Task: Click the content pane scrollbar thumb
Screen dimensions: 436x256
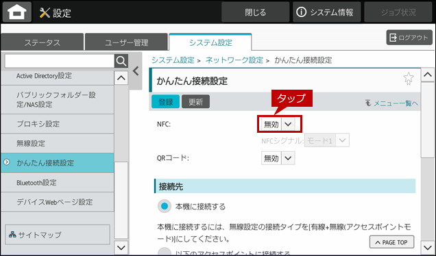Action: [x=427, y=120]
